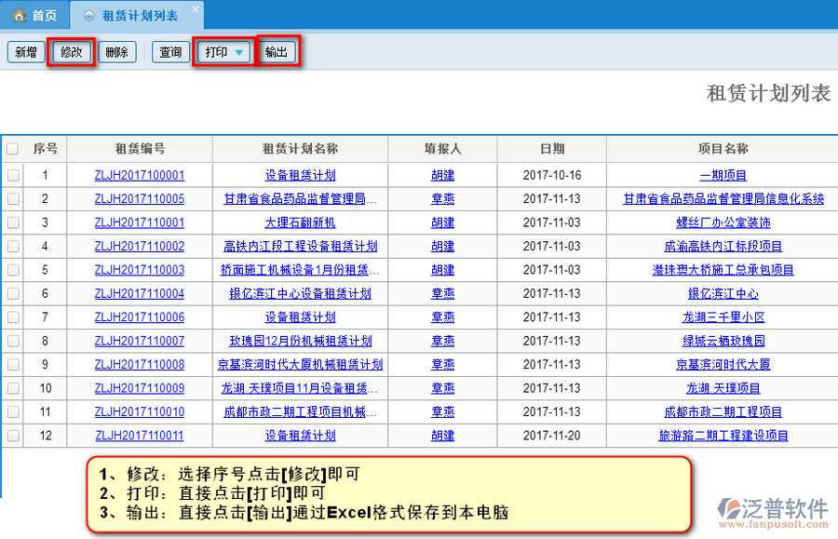
Task: Close the 租赁计划列表 tab
Action: (x=195, y=8)
